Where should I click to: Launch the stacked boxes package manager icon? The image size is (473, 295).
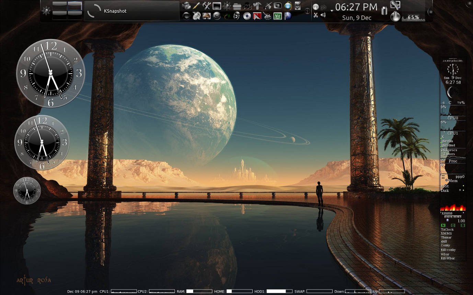pyautogui.click(x=186, y=6)
